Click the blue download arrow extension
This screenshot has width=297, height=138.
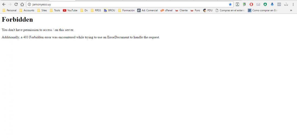pyautogui.click(x=272, y=4)
